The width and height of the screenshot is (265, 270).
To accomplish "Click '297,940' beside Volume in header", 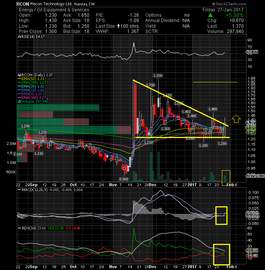I will [x=235, y=31].
